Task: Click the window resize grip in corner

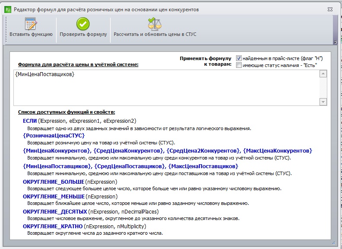Action: (333, 243)
